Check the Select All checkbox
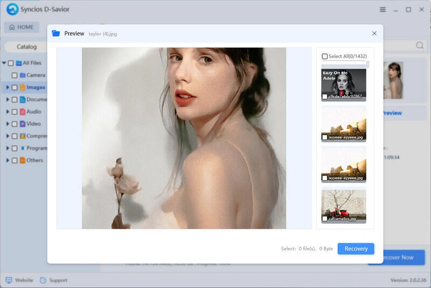 point(324,57)
